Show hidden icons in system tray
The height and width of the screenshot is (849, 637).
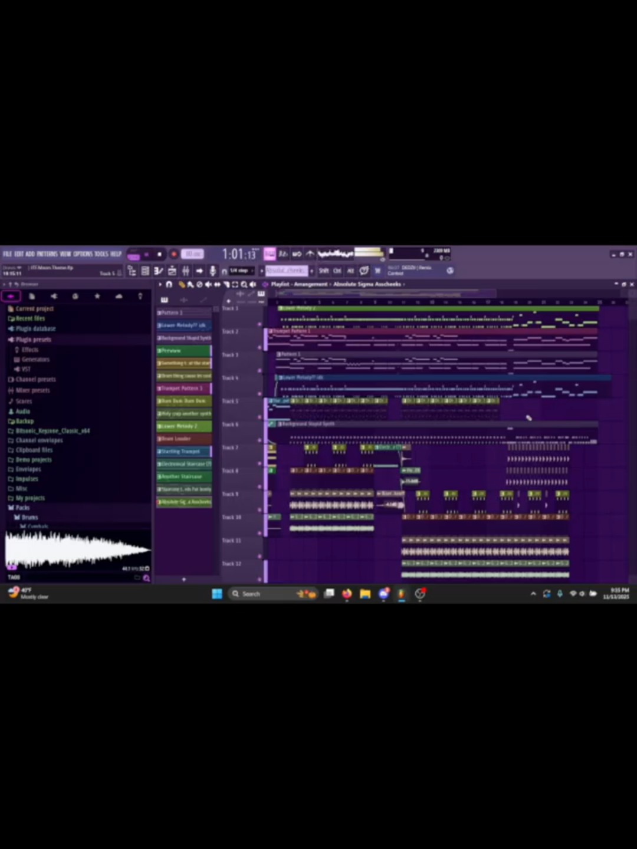coord(533,594)
